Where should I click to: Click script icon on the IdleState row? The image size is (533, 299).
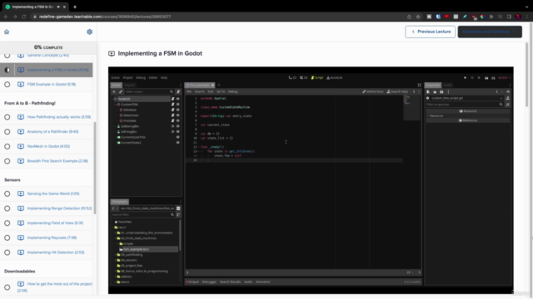coord(172,110)
